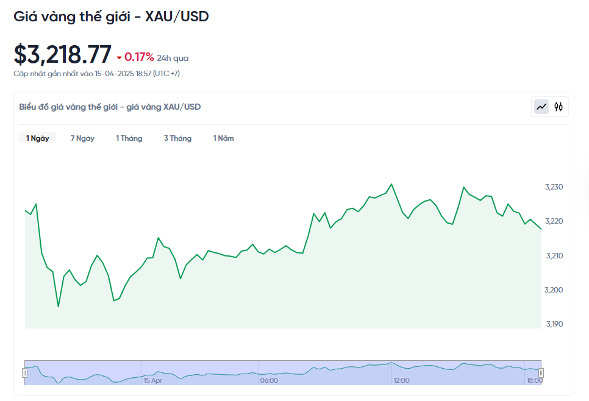
Task: Select the 1 Ngày time range
Action: tap(37, 138)
